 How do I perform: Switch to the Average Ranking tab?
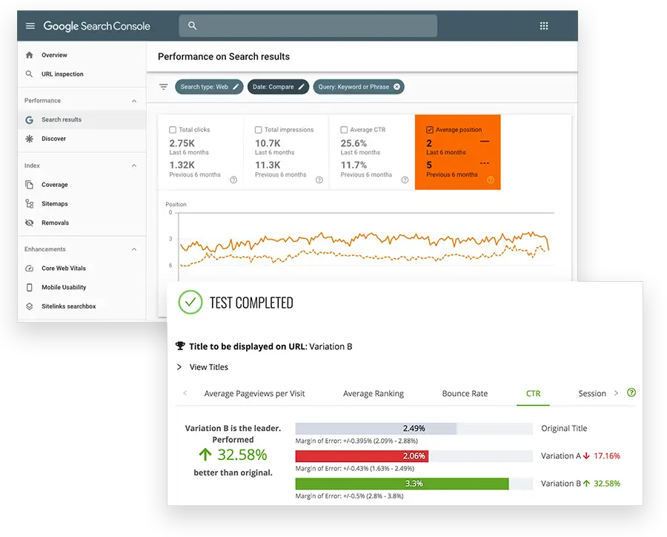374,394
